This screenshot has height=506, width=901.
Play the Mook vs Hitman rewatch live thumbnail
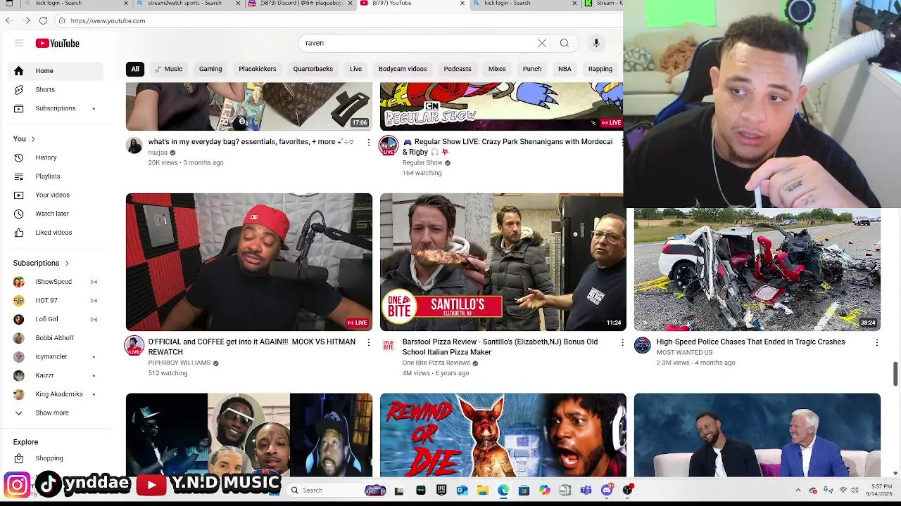pos(249,262)
